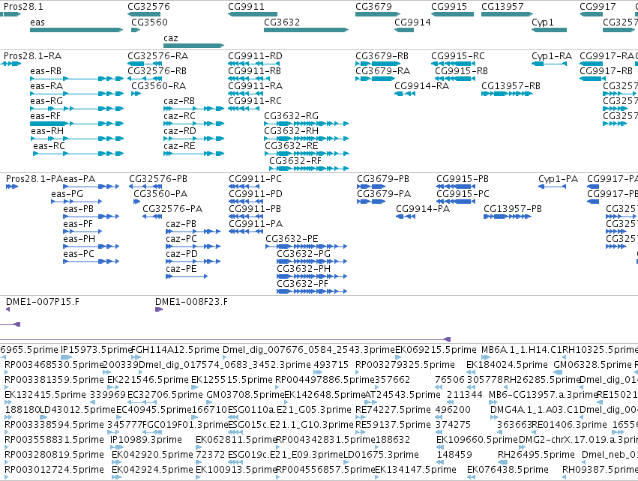Click the CG32576 gene label

[148, 7]
